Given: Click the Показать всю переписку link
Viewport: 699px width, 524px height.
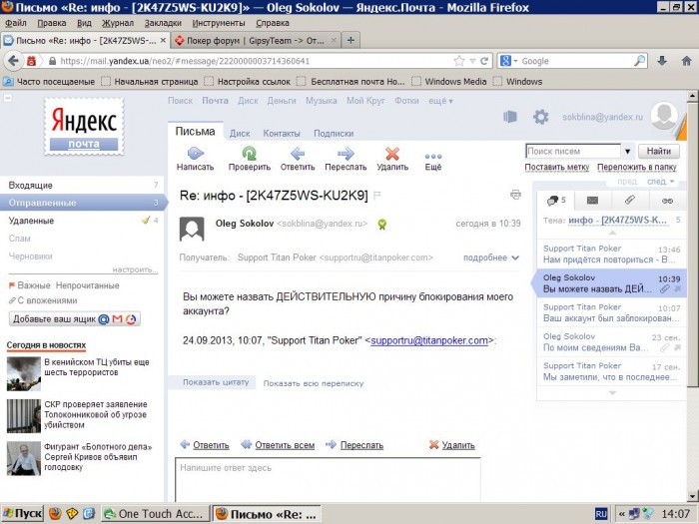Looking at the screenshot, I should 314,383.
